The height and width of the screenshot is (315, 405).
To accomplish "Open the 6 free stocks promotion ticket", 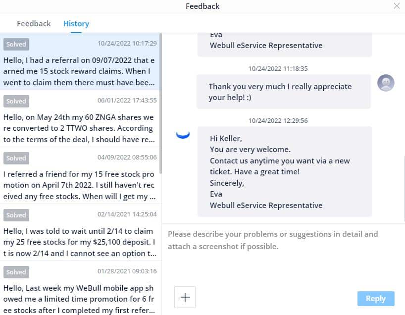I will pyautogui.click(x=79, y=299).
